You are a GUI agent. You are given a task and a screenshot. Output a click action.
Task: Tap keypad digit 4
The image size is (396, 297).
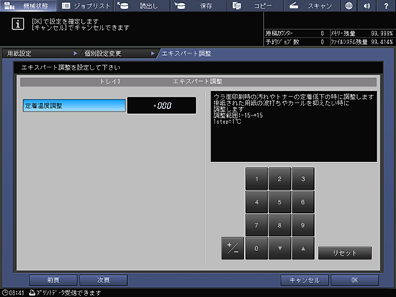pos(257,202)
